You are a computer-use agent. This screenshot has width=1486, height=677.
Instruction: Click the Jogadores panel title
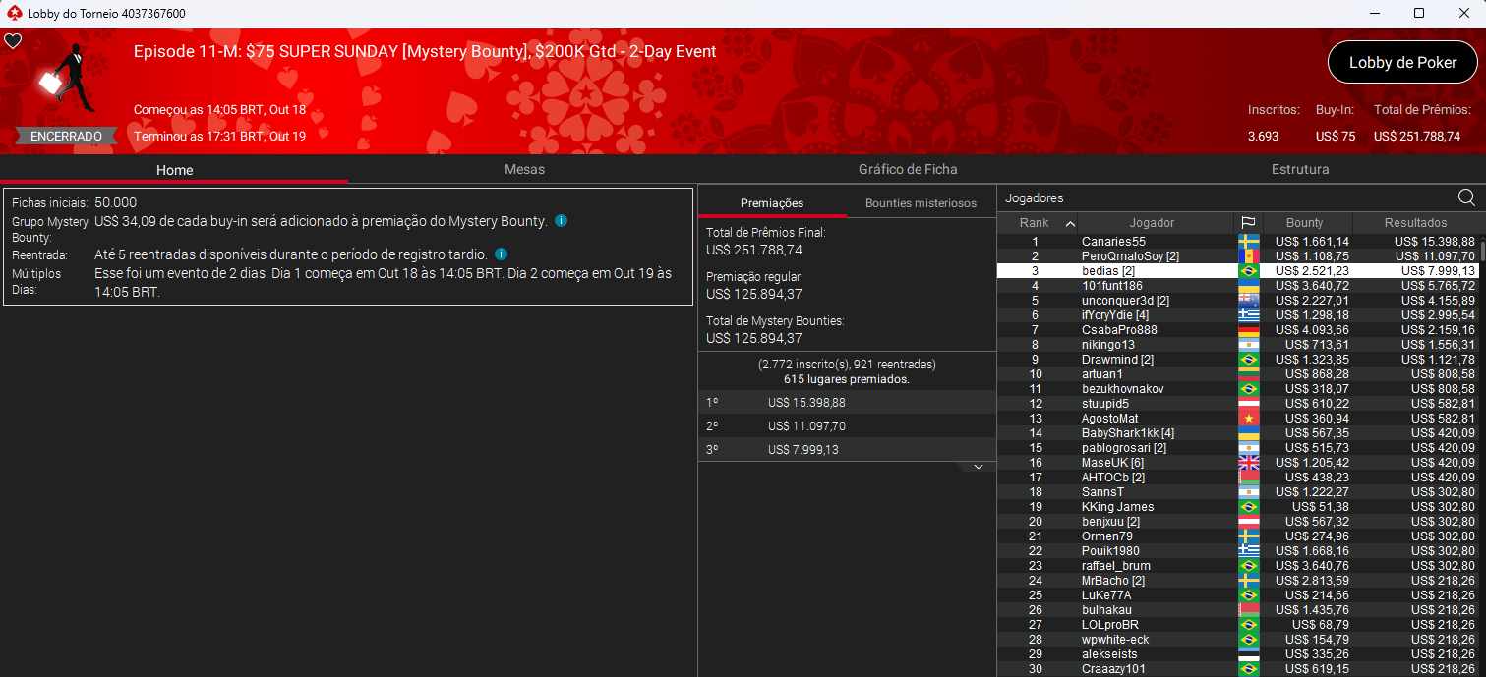click(1034, 197)
